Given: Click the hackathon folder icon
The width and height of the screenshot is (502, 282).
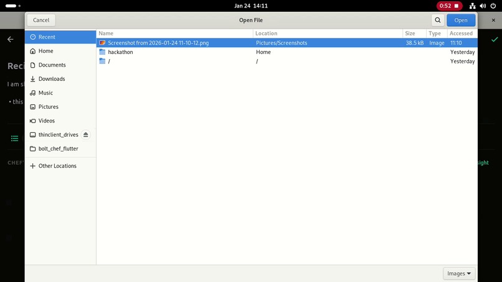Looking at the screenshot, I should (x=102, y=52).
